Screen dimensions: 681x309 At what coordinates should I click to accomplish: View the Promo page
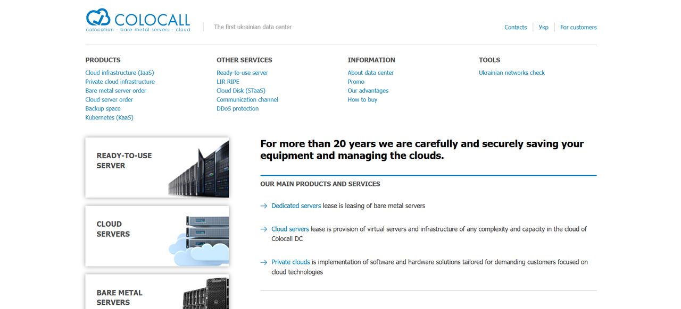coord(356,82)
